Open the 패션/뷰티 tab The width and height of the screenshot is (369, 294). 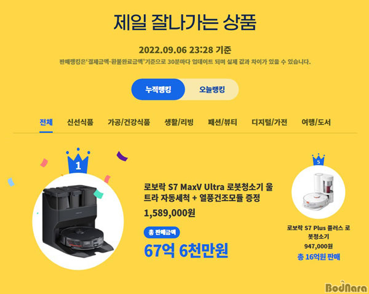click(223, 122)
